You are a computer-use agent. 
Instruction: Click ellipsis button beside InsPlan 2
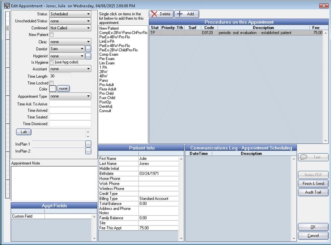coord(88,151)
